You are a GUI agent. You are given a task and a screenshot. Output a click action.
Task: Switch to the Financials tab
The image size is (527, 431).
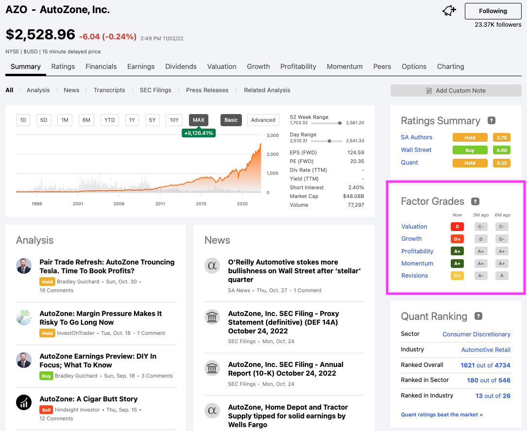pyautogui.click(x=101, y=66)
